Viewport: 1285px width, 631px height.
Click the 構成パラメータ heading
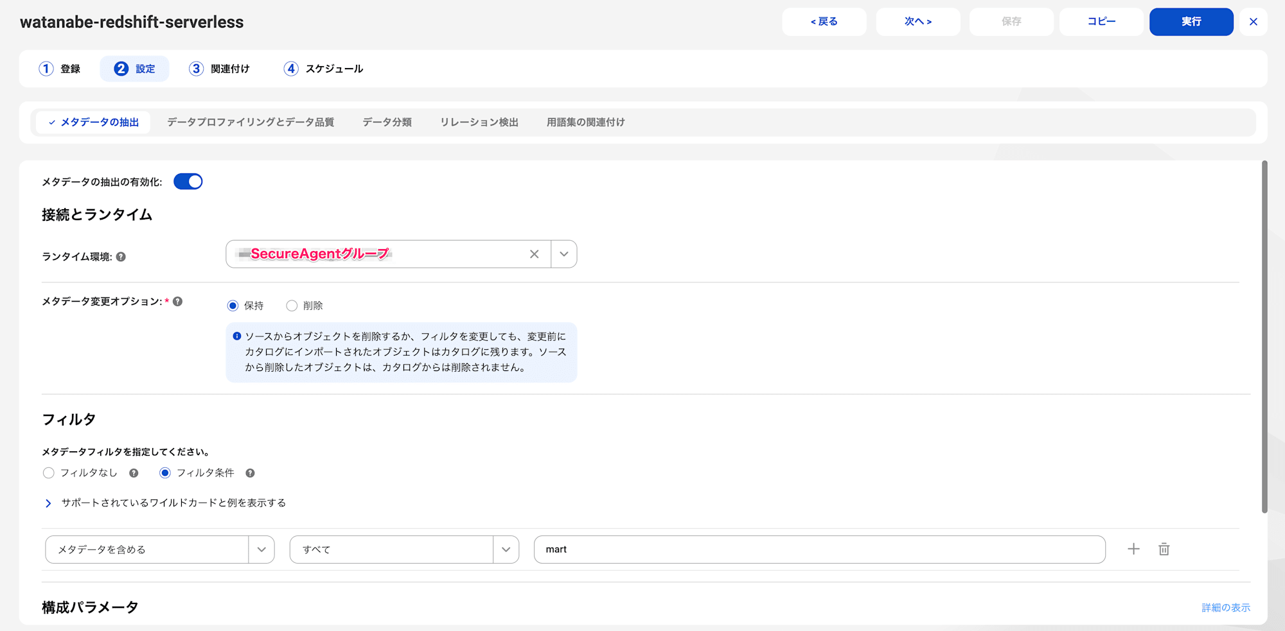[x=91, y=607]
